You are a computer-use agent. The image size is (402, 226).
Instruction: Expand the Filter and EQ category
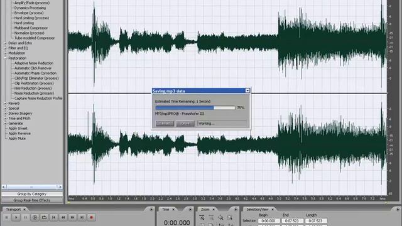(5, 48)
